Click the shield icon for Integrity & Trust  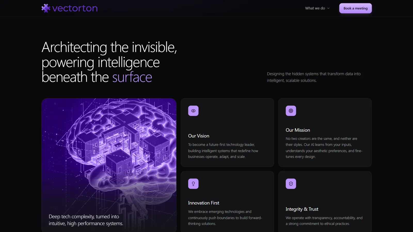click(291, 184)
